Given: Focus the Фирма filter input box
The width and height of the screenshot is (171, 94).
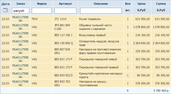Looking at the screenshot, I should coord(42,11).
